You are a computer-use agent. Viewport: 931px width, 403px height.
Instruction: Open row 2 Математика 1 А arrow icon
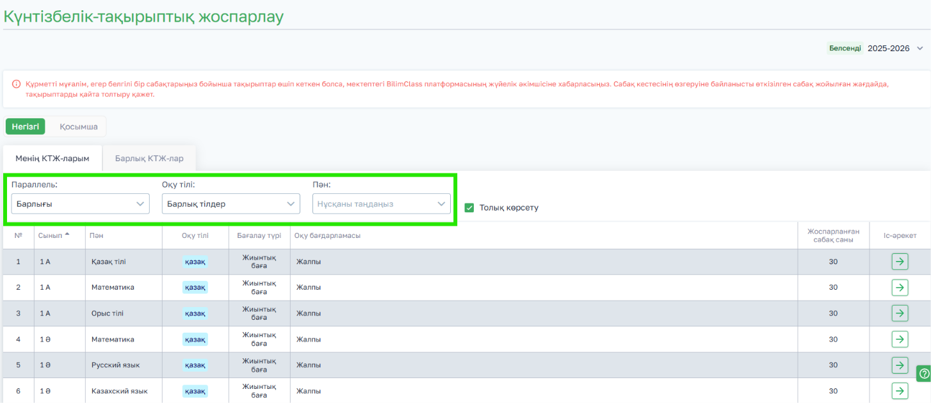point(900,287)
